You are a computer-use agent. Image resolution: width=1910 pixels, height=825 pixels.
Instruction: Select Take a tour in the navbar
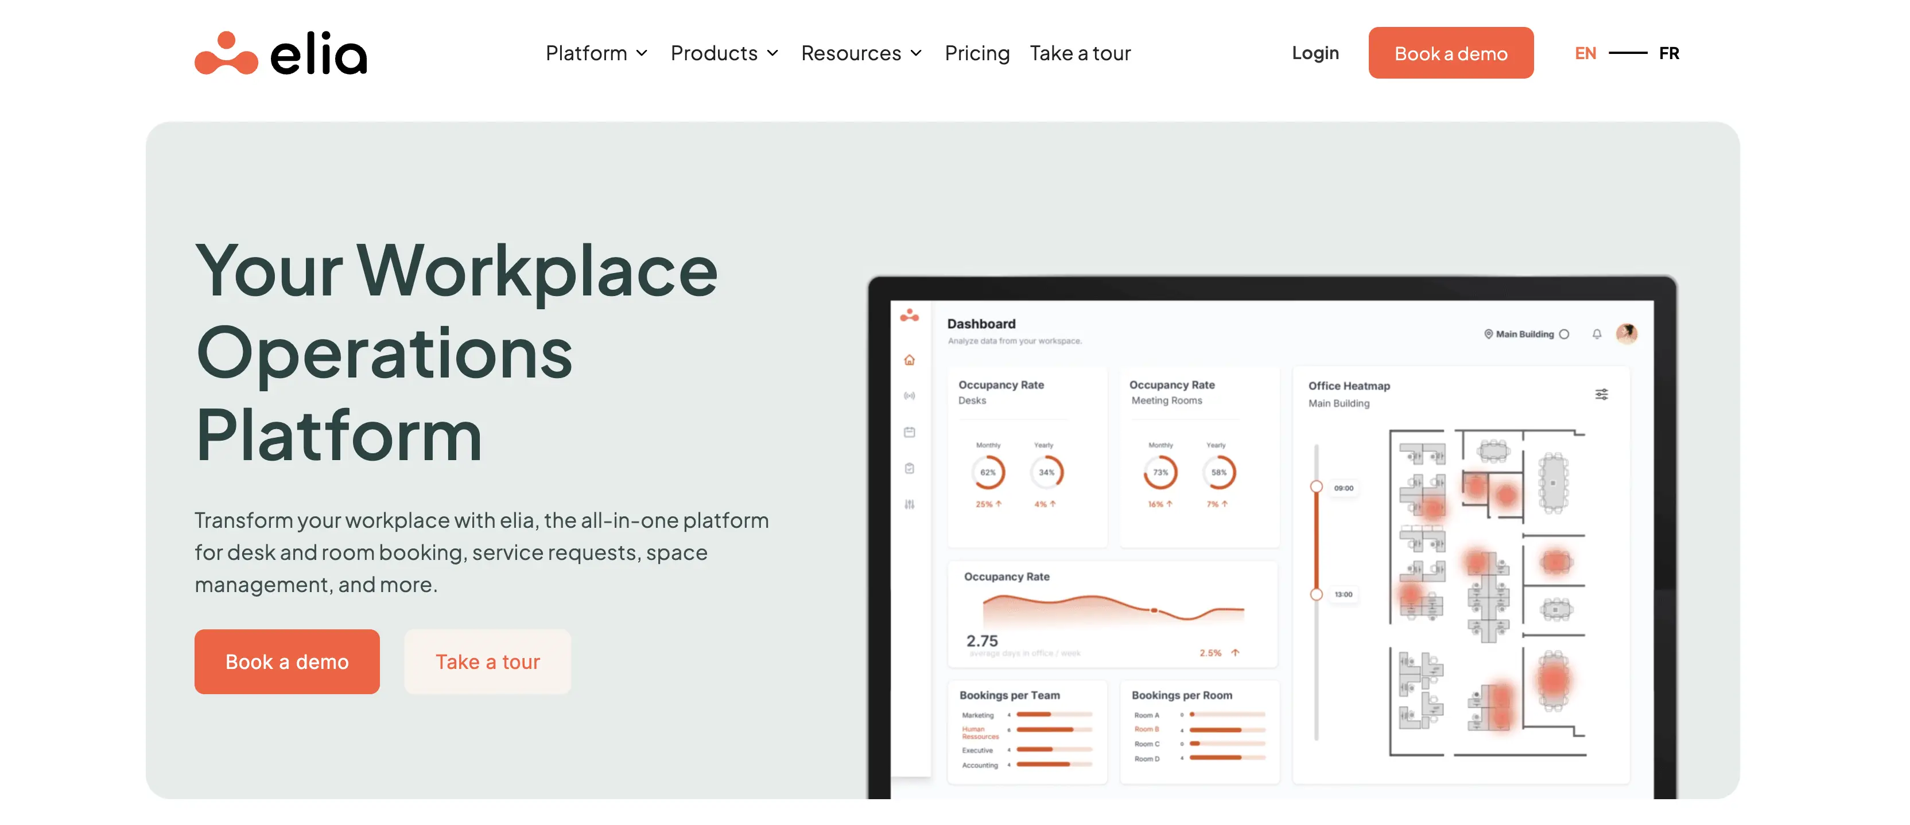click(1080, 53)
